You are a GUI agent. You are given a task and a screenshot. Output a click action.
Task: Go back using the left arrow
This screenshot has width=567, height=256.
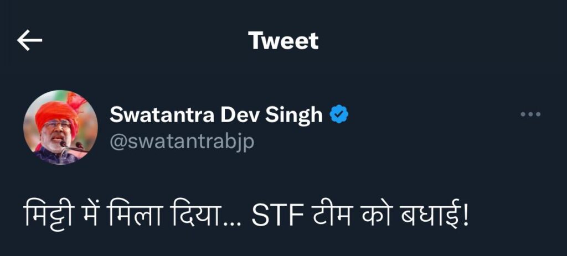(29, 41)
